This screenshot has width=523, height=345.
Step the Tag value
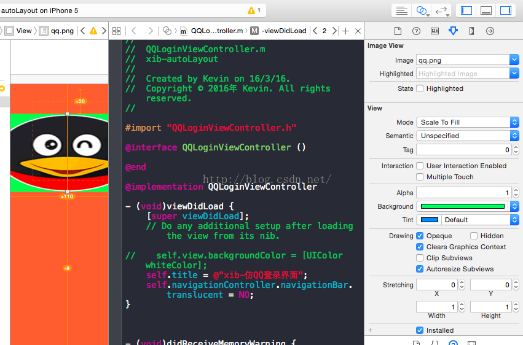click(x=516, y=150)
